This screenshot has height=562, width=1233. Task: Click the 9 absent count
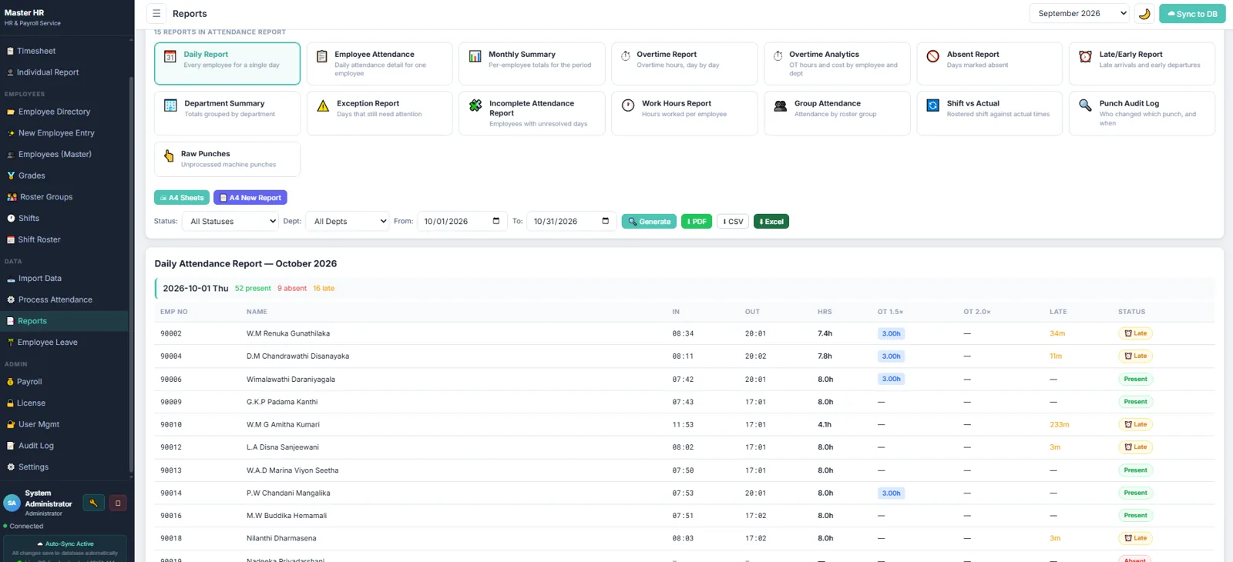pos(292,289)
